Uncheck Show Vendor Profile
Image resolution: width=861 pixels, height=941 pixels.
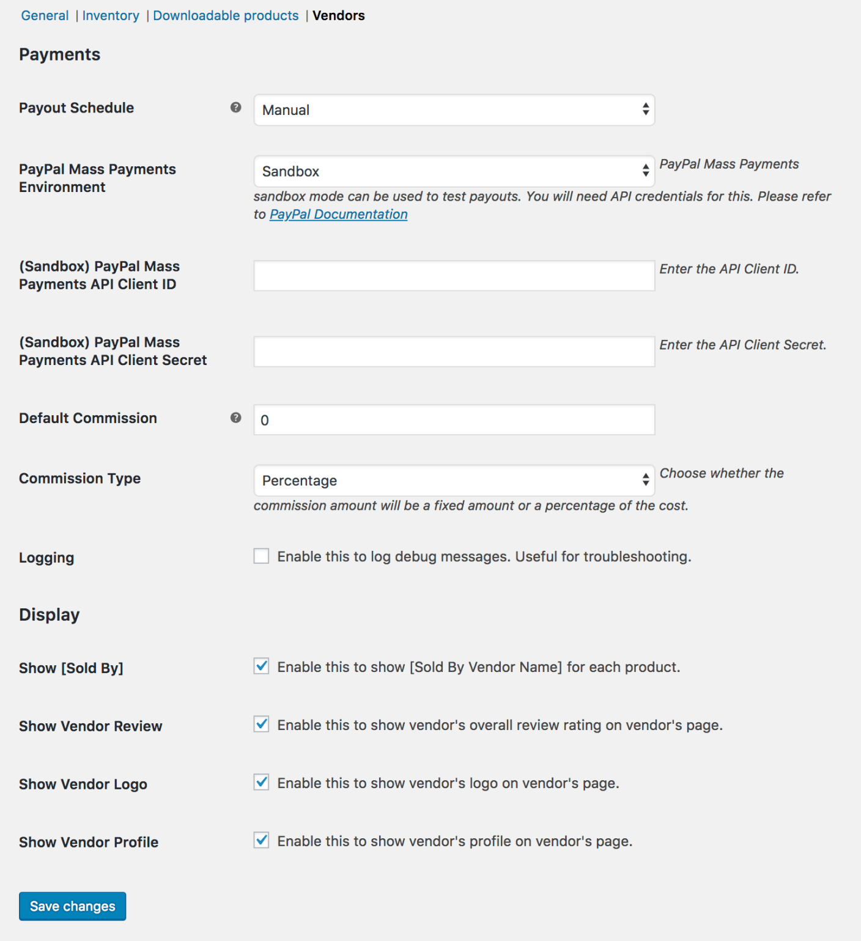[261, 841]
